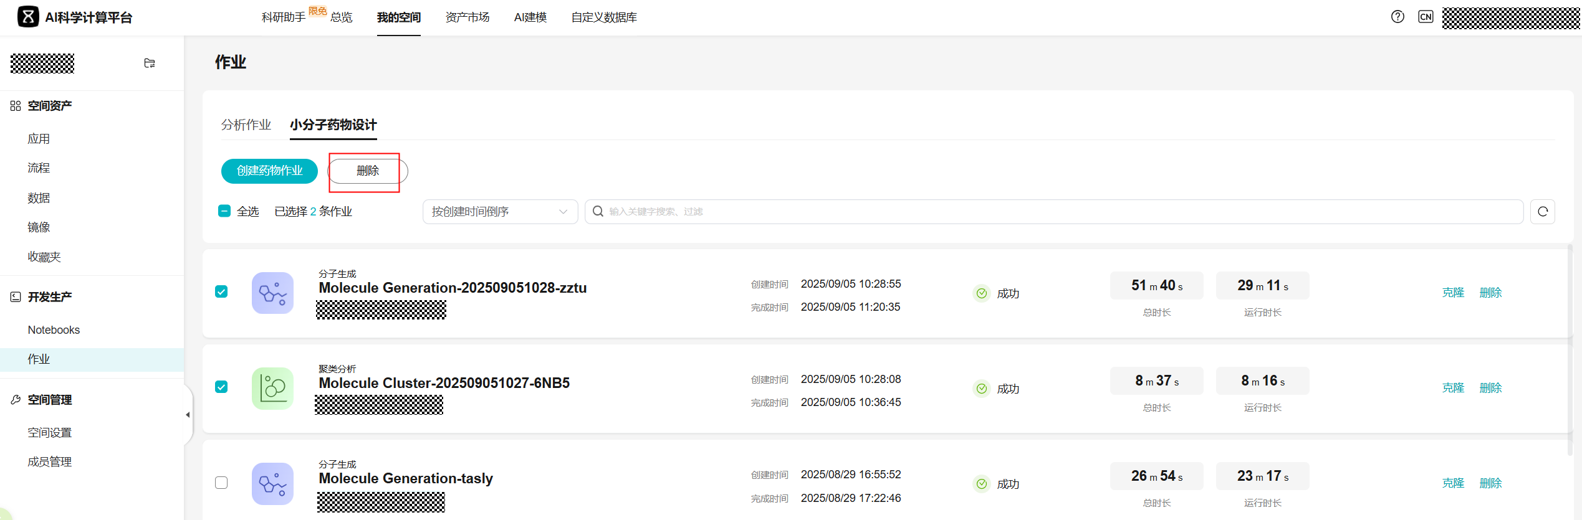Toggle the 全选 select-all checkbox
Image resolution: width=1582 pixels, height=520 pixels.
(x=224, y=211)
